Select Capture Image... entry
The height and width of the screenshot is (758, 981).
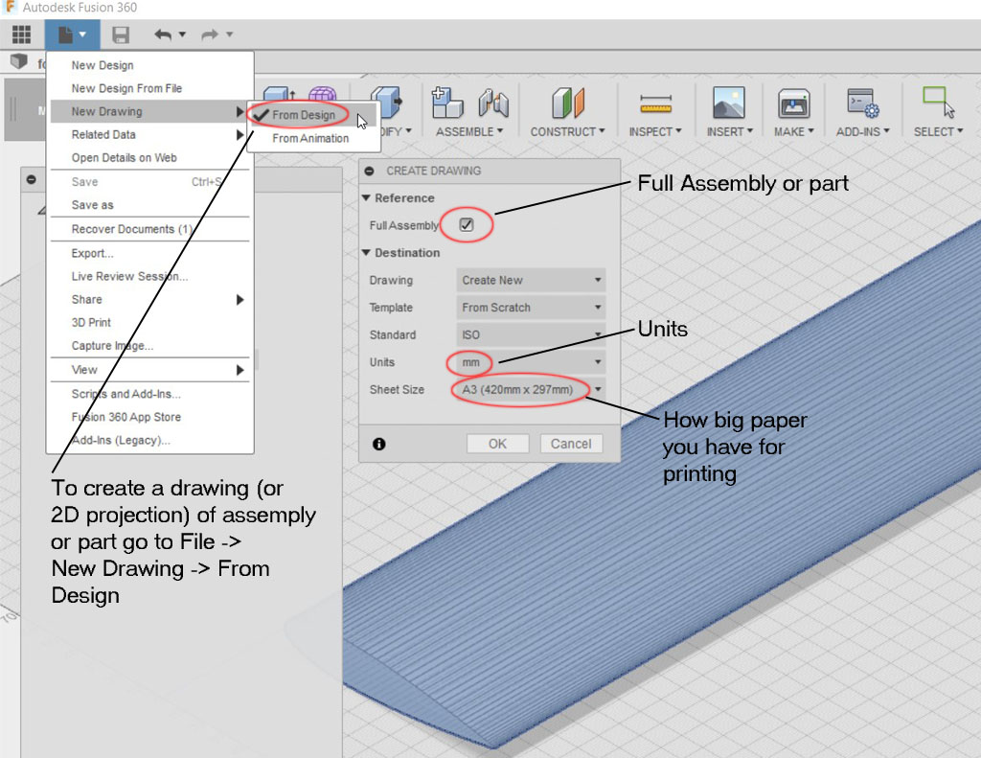tap(150, 346)
